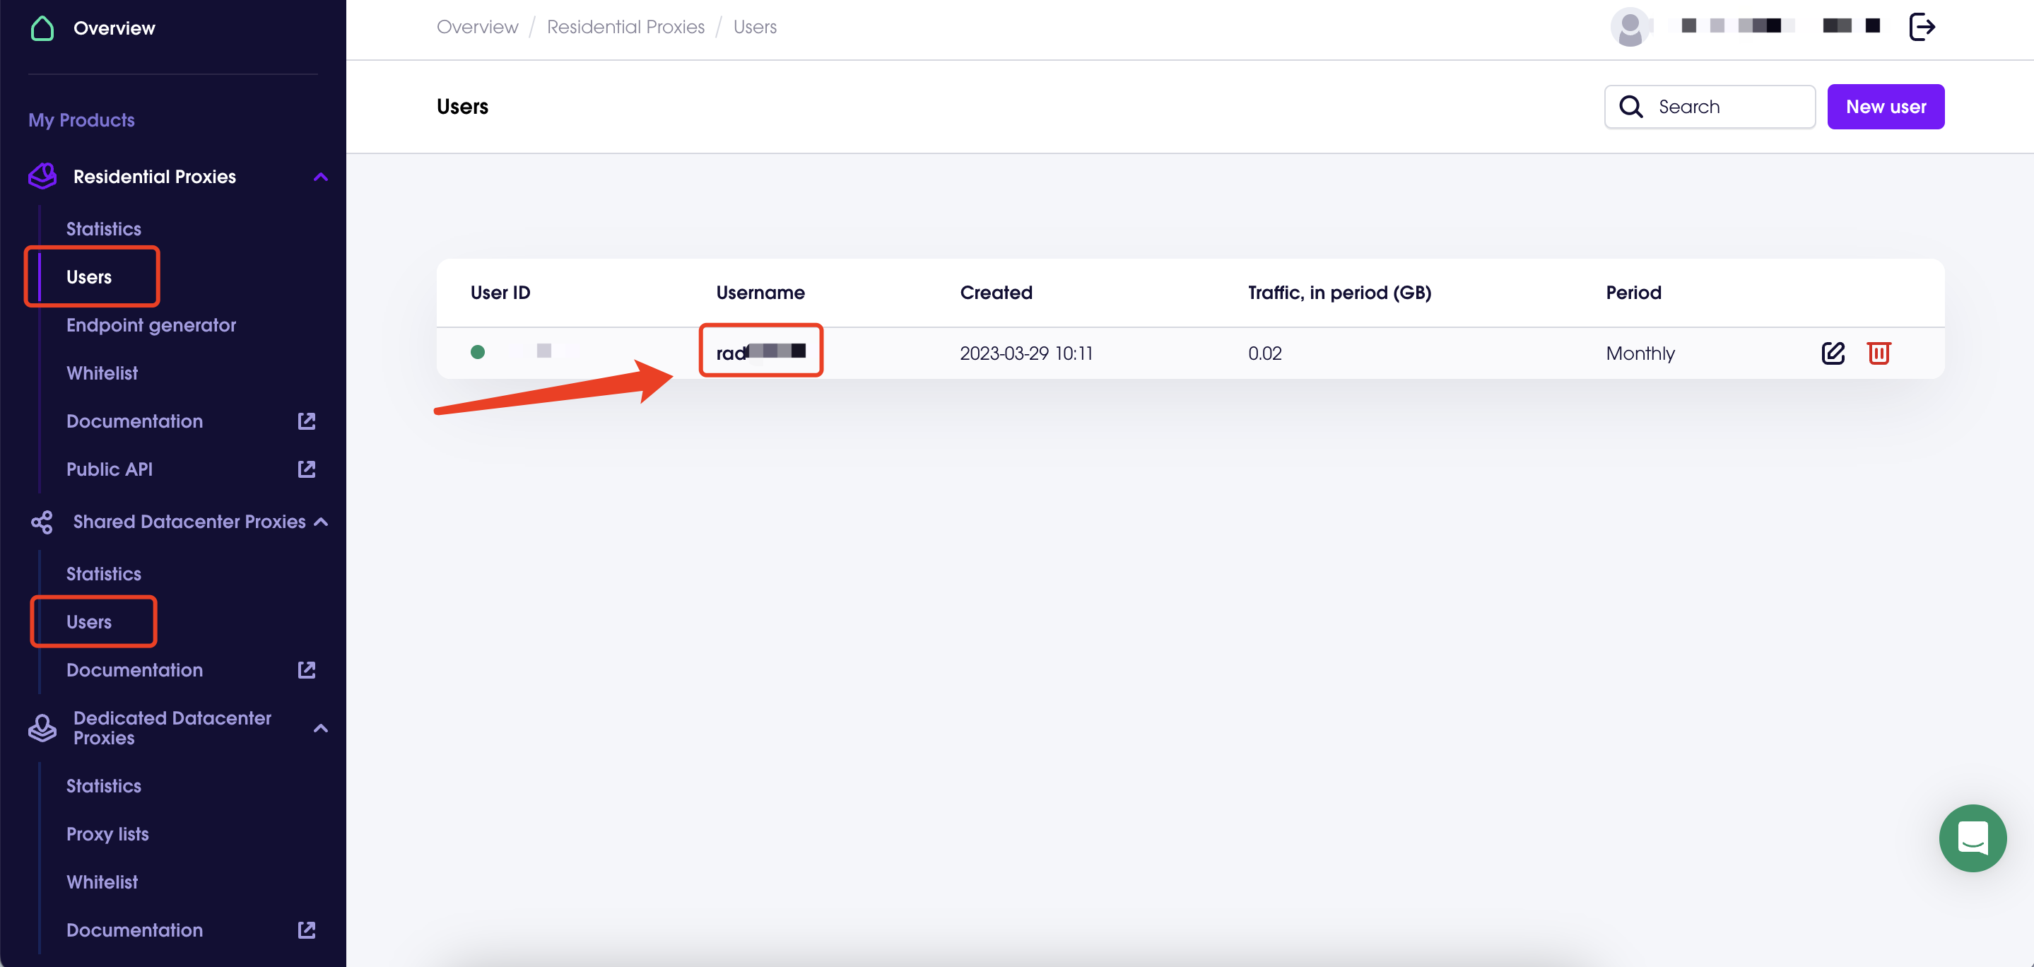Viewport: 2034px width, 967px height.
Task: Delete the user with the trash icon
Action: [1879, 353]
